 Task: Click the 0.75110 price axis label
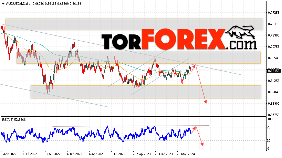[273, 24]
